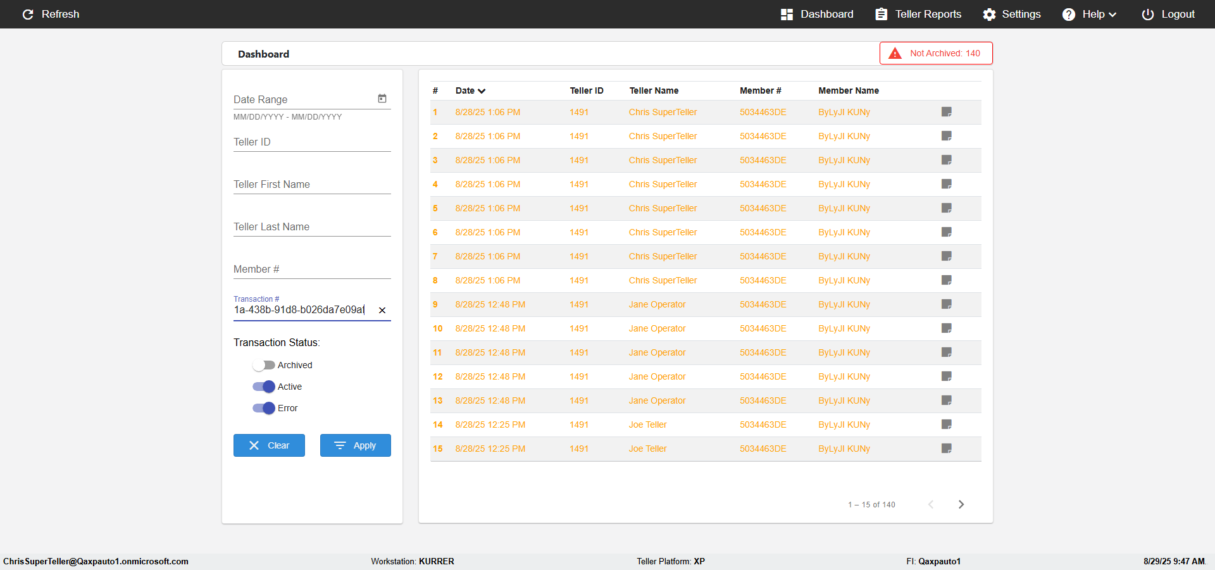Toggle the Error status switch
Viewport: 1215px width, 570px height.
263,408
